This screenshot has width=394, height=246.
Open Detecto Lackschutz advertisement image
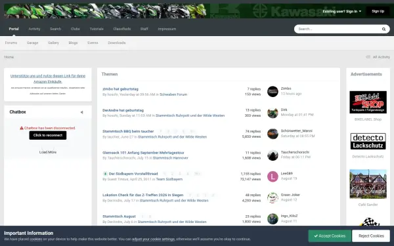pos(368,141)
